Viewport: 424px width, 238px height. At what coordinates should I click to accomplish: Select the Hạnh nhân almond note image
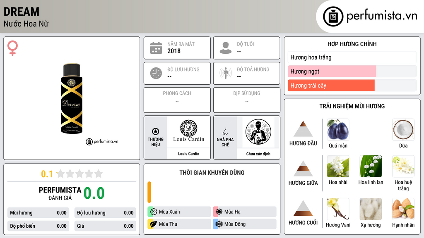click(x=403, y=209)
